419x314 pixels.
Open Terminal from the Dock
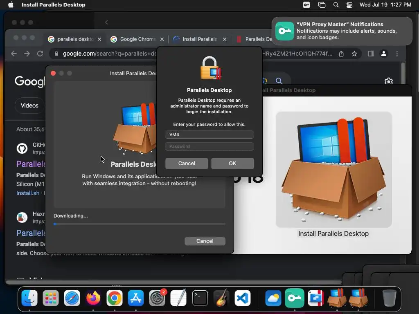pyautogui.click(x=200, y=298)
